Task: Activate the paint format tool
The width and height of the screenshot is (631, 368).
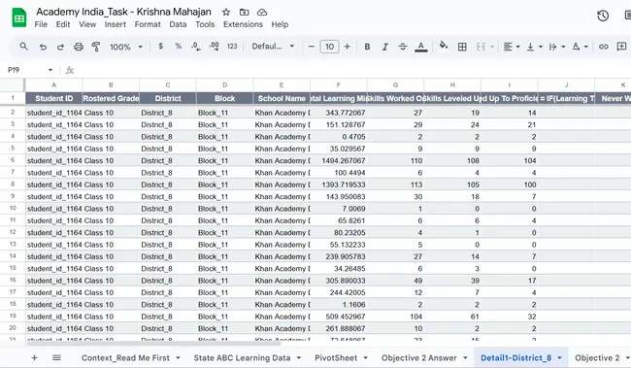Action: (x=96, y=47)
